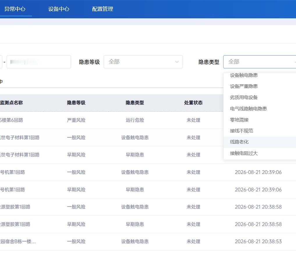Click 隐患类型 column header
Screen dimensions: 296x254
coord(135,103)
